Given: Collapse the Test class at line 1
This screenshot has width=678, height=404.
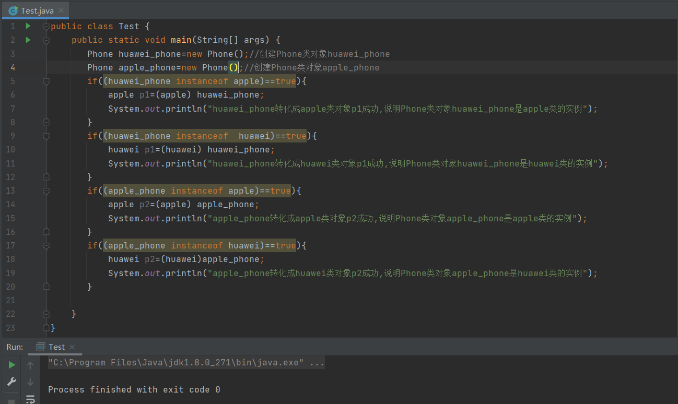Looking at the screenshot, I should (46, 26).
